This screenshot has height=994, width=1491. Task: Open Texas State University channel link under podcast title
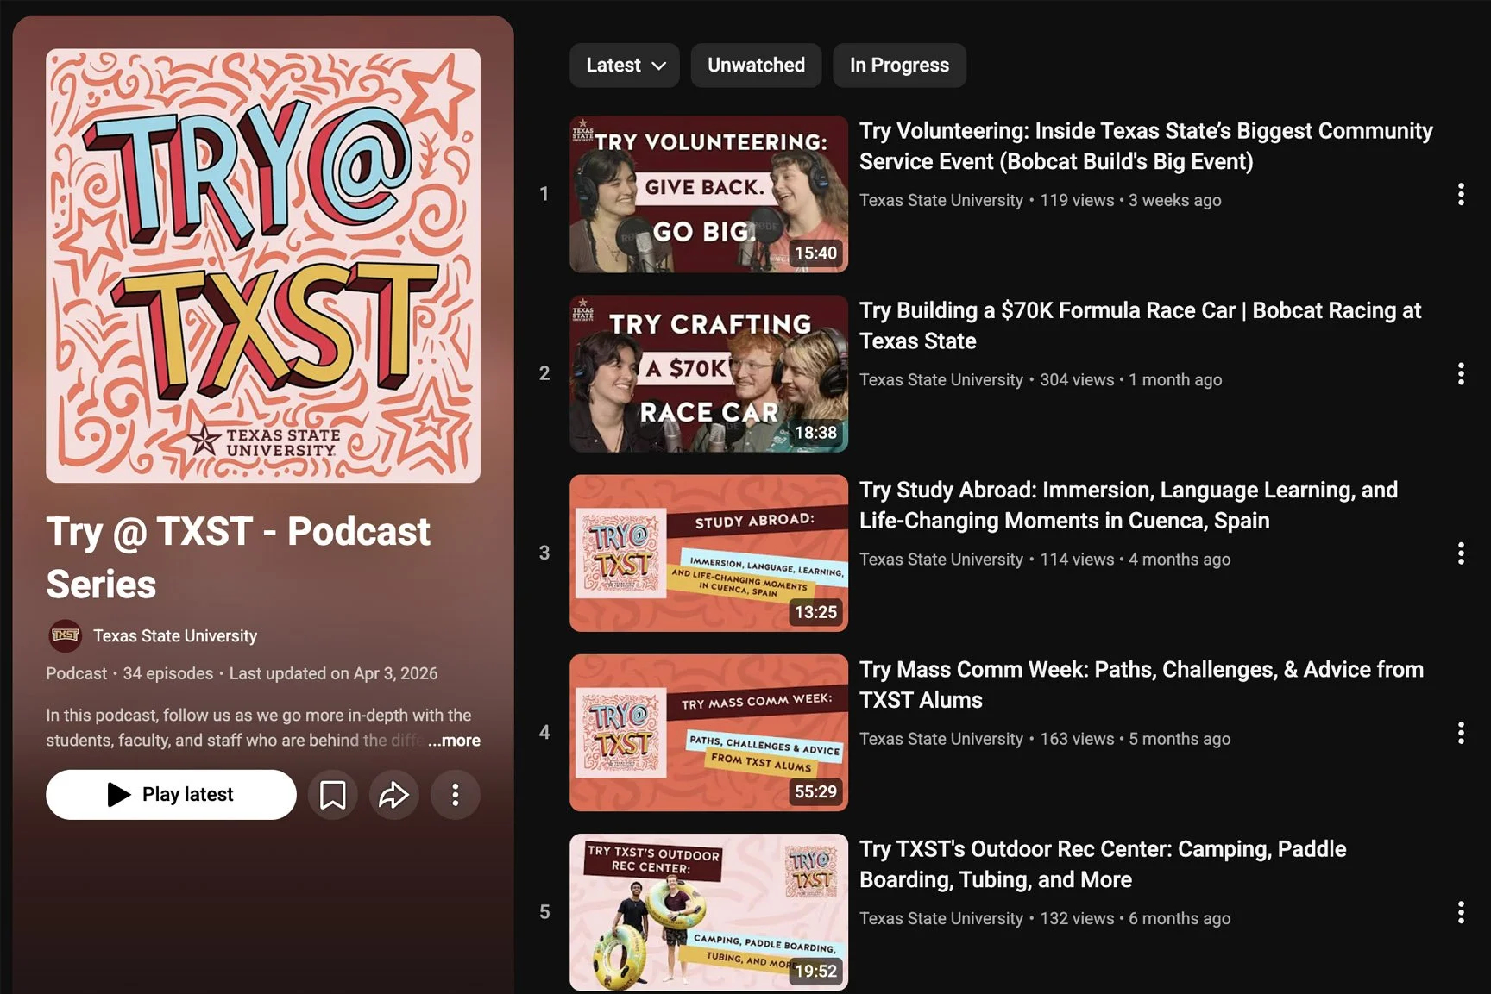(175, 636)
